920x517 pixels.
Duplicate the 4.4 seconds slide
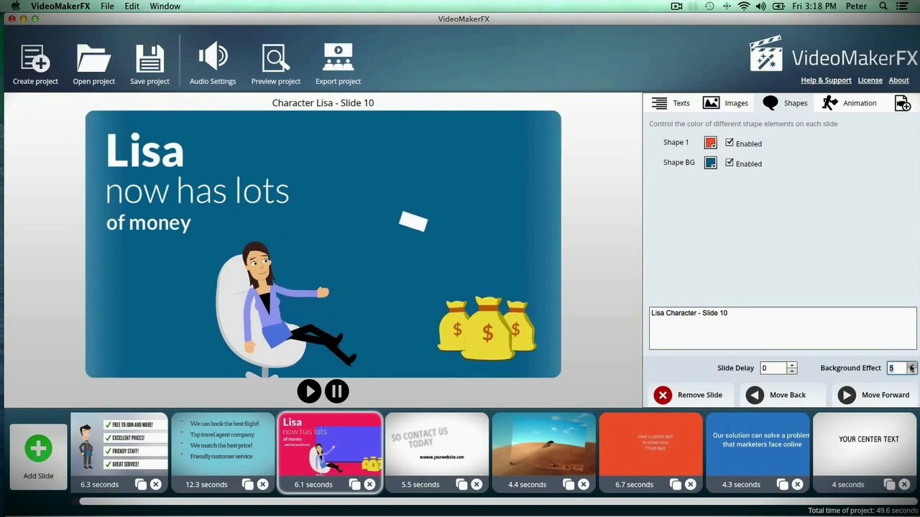569,485
